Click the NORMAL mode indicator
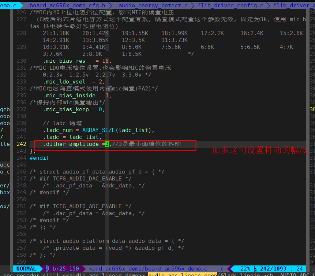 (x=26, y=269)
